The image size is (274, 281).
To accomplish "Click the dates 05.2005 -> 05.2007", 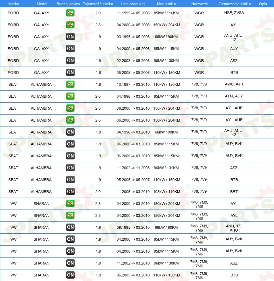I will (x=133, y=180).
